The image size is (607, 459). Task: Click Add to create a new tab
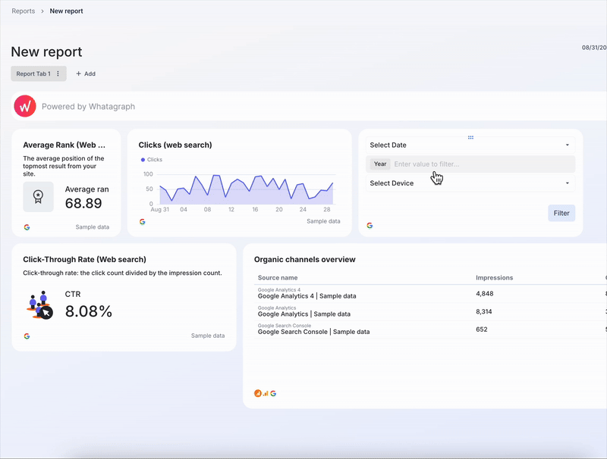[x=85, y=73]
